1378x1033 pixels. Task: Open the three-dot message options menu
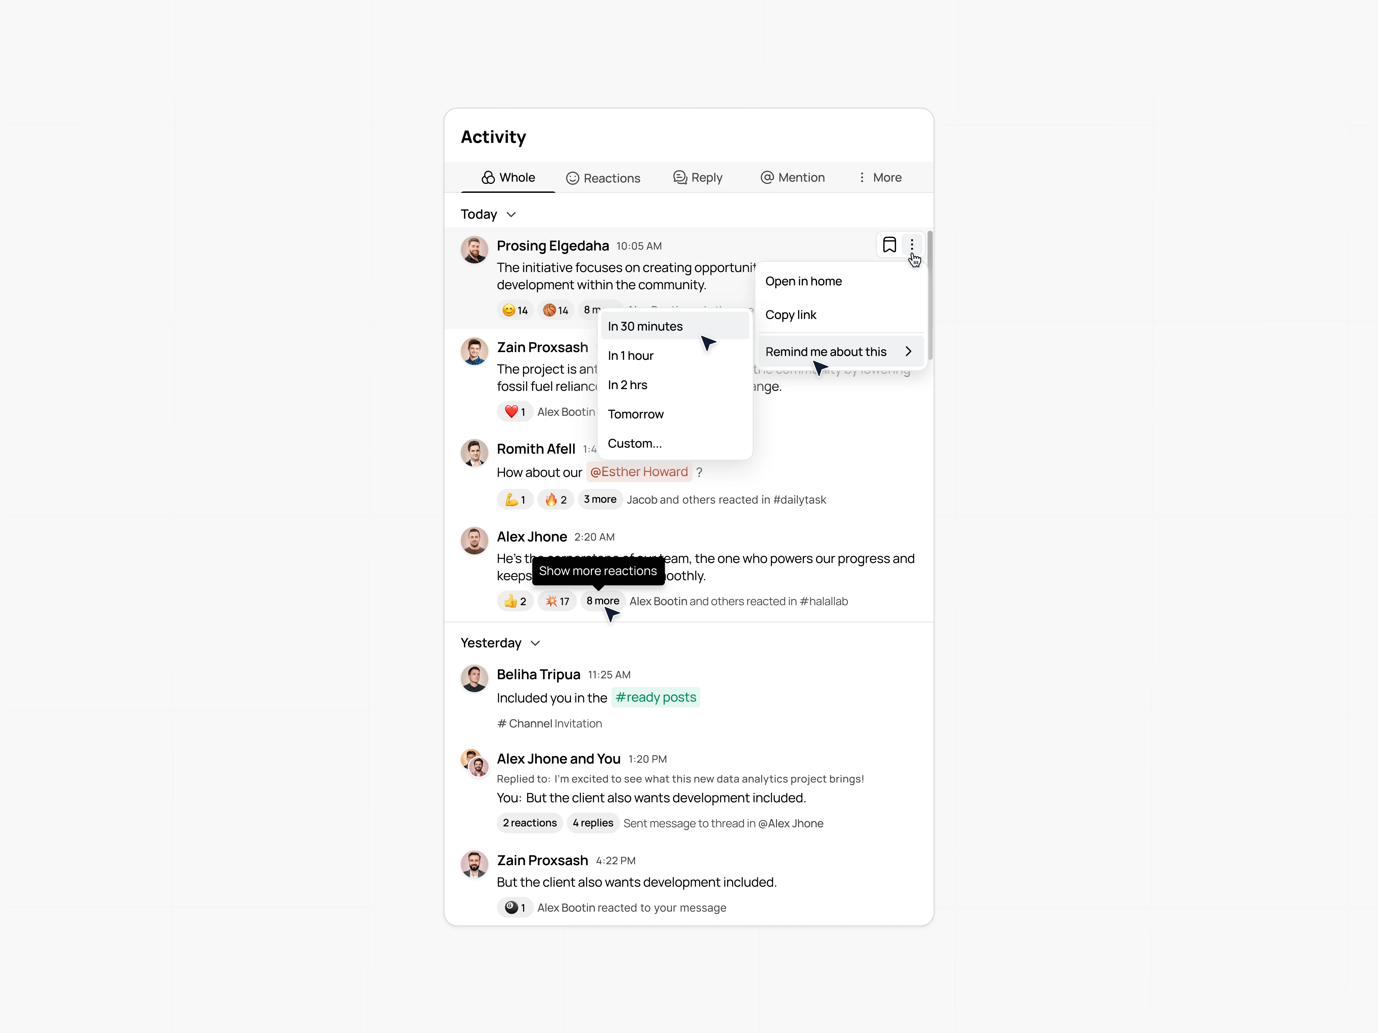click(911, 245)
